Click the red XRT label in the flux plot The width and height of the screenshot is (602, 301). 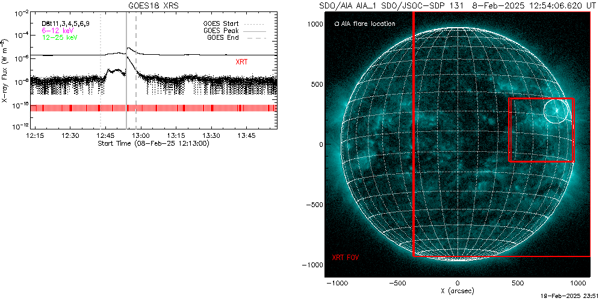tap(241, 62)
